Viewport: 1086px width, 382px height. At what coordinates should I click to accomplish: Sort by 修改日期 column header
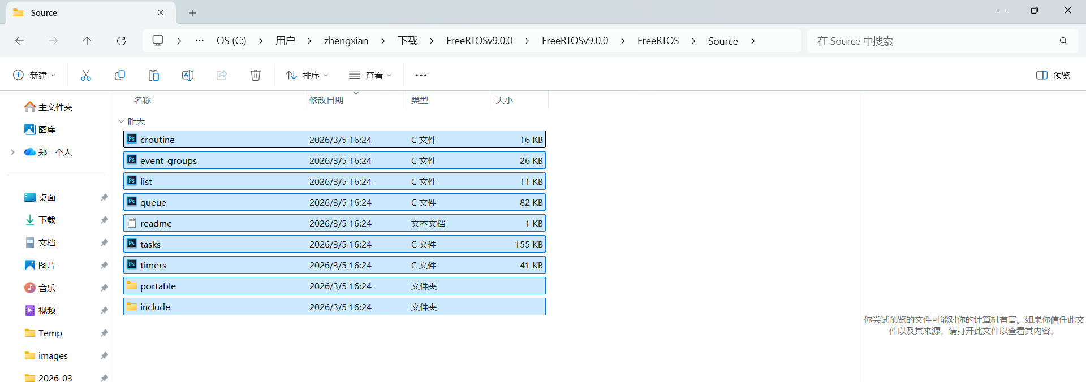point(326,100)
